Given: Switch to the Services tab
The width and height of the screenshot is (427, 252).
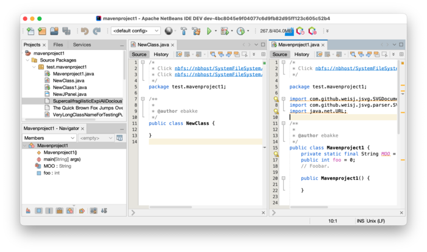Looking at the screenshot, I should click(82, 45).
